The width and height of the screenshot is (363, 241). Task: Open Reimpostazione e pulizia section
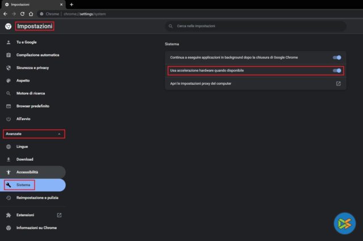pos(37,197)
